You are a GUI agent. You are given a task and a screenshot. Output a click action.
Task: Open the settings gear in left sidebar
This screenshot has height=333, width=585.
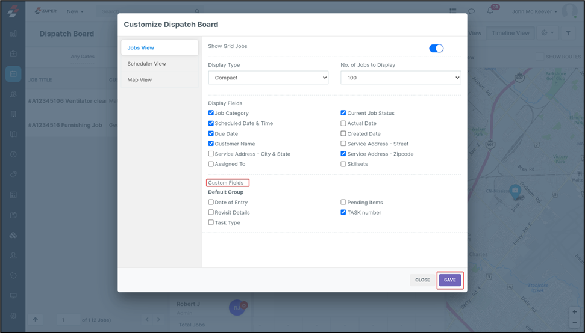click(13, 316)
